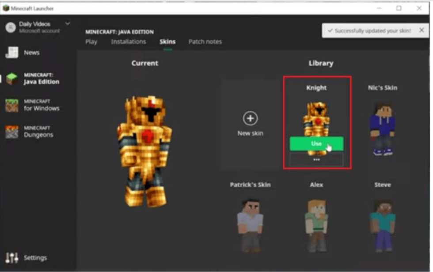Open the Installations tab
Image resolution: width=433 pixels, height=272 pixels.
[x=128, y=42]
